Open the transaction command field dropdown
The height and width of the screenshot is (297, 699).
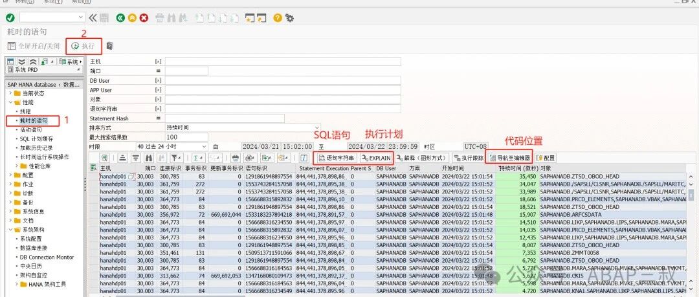81,17
